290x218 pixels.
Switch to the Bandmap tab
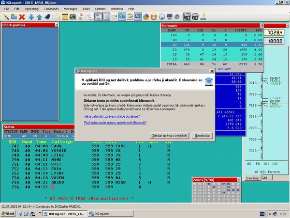[x=252, y=178]
